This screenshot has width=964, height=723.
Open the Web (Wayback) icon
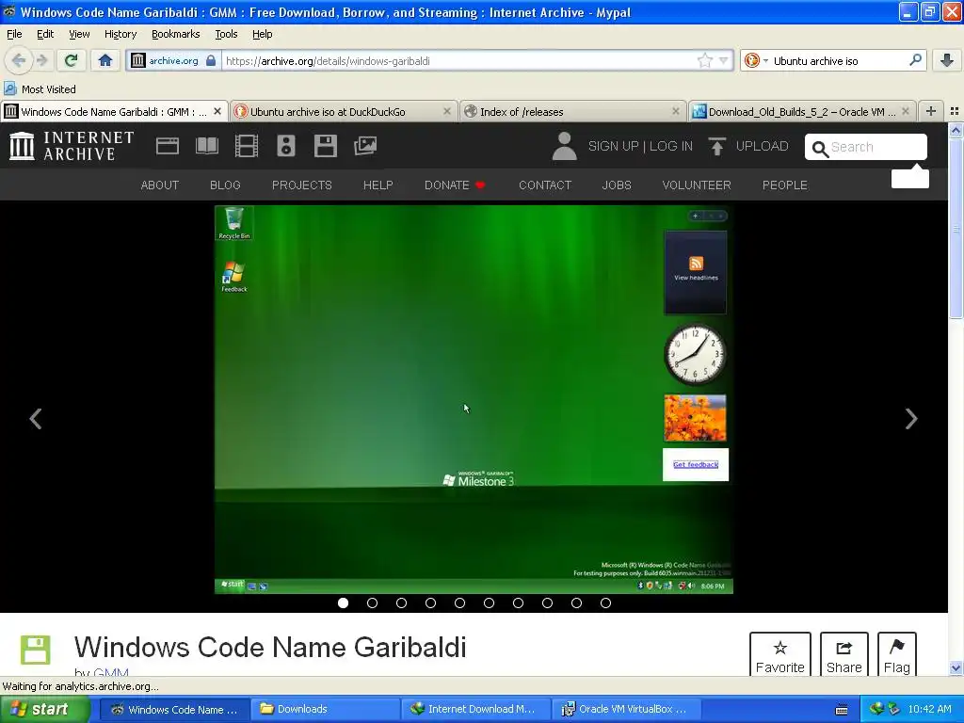click(168, 146)
